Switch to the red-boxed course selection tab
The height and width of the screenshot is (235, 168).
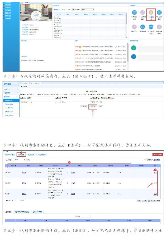click(x=21, y=155)
